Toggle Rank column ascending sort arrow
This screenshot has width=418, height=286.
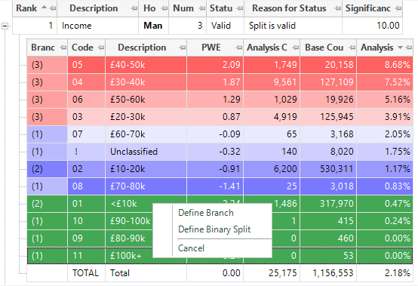click(x=45, y=8)
